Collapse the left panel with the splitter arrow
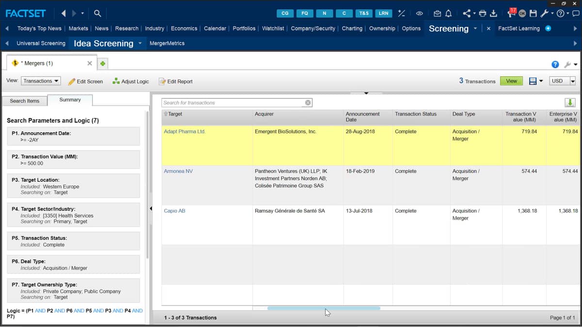This screenshot has height=327, width=582. point(151,208)
